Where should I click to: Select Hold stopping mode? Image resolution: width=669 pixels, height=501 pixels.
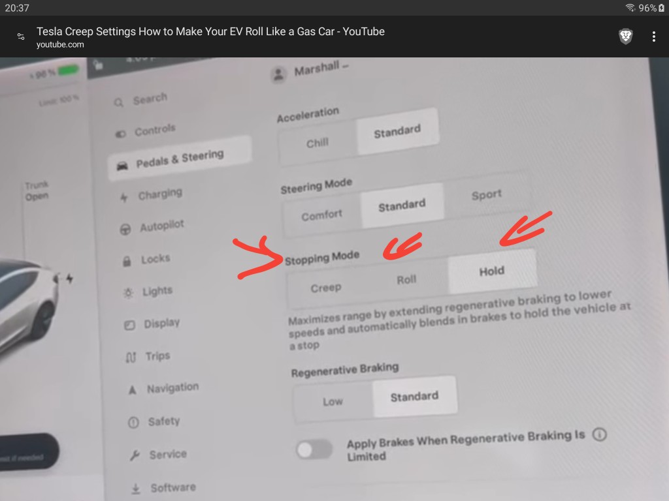pyautogui.click(x=491, y=271)
